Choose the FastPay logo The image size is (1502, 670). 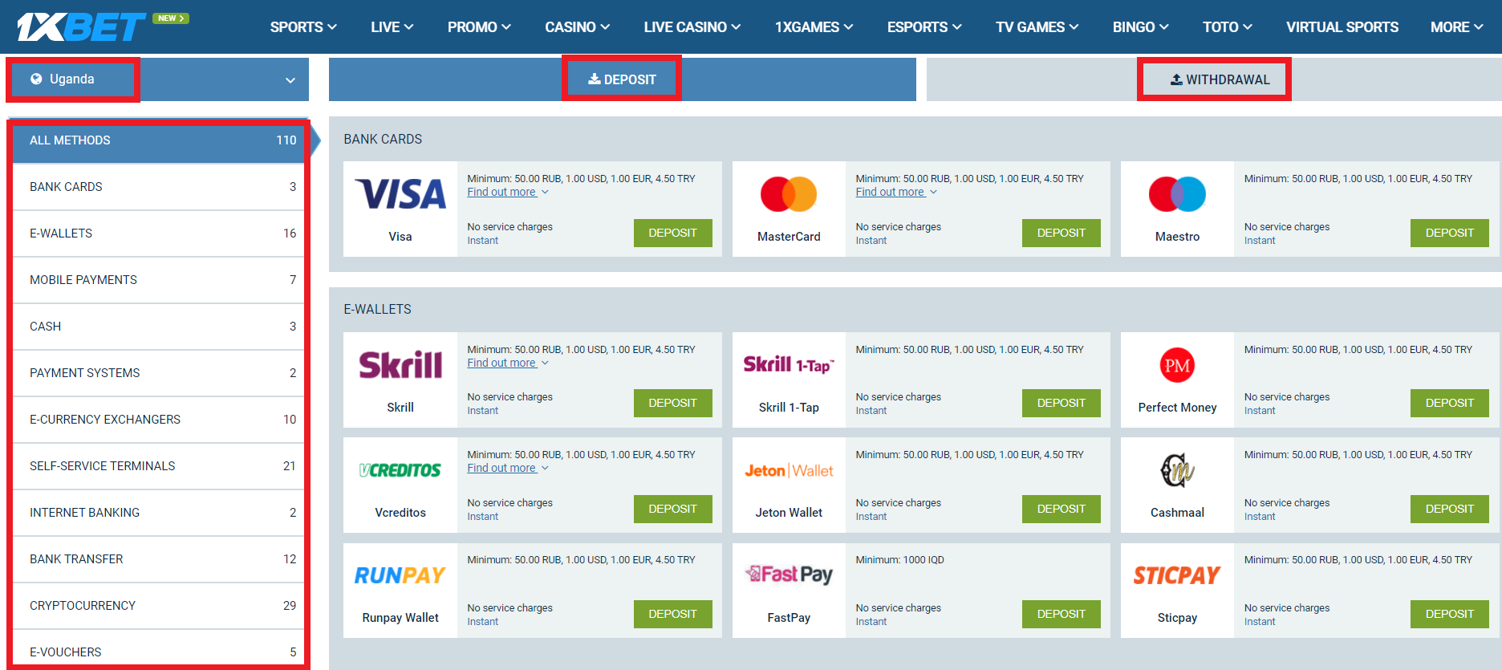tap(789, 575)
